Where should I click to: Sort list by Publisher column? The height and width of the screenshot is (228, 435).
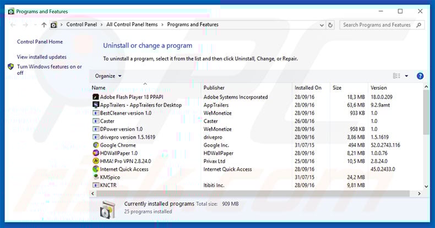214,88
